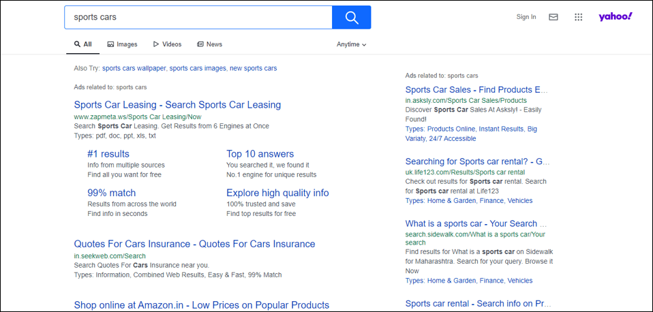Click into the sports cars search field
Screen dimensions: 653x312
pos(198,18)
